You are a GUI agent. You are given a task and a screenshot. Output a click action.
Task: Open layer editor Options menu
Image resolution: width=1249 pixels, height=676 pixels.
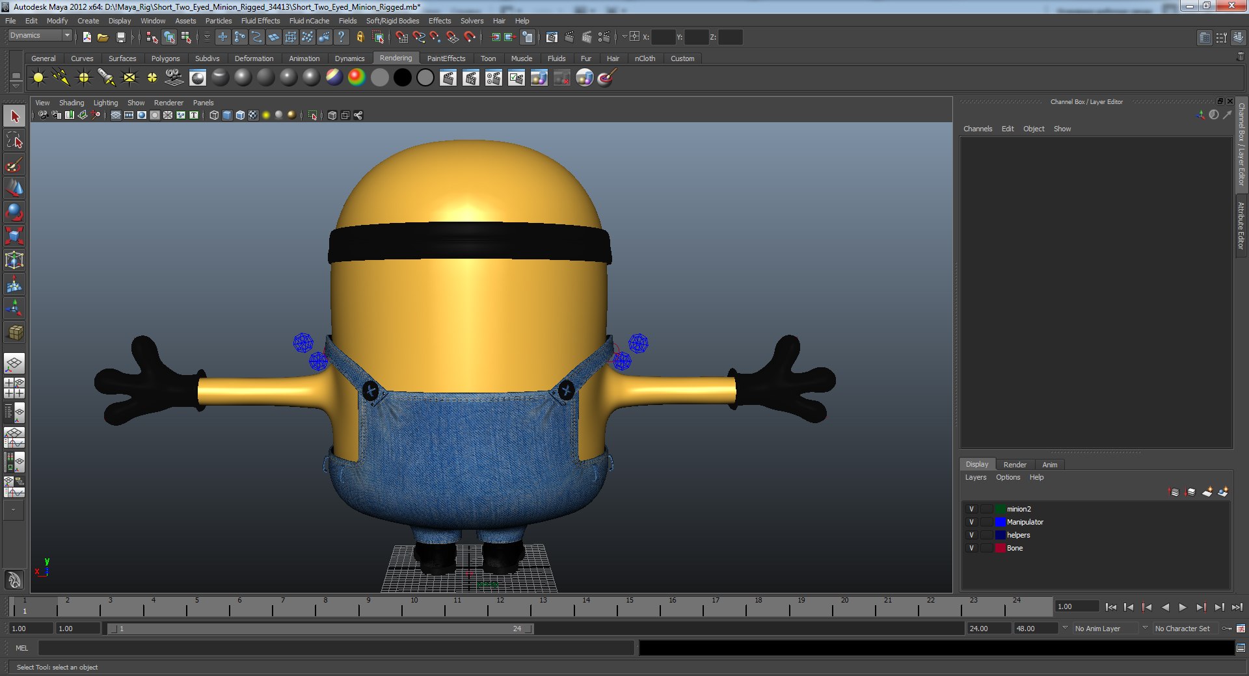(1008, 477)
